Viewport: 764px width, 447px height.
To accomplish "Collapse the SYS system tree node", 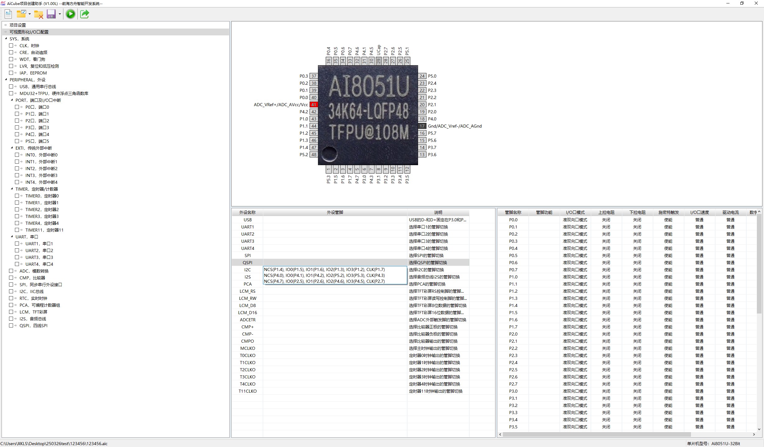I will pos(6,38).
